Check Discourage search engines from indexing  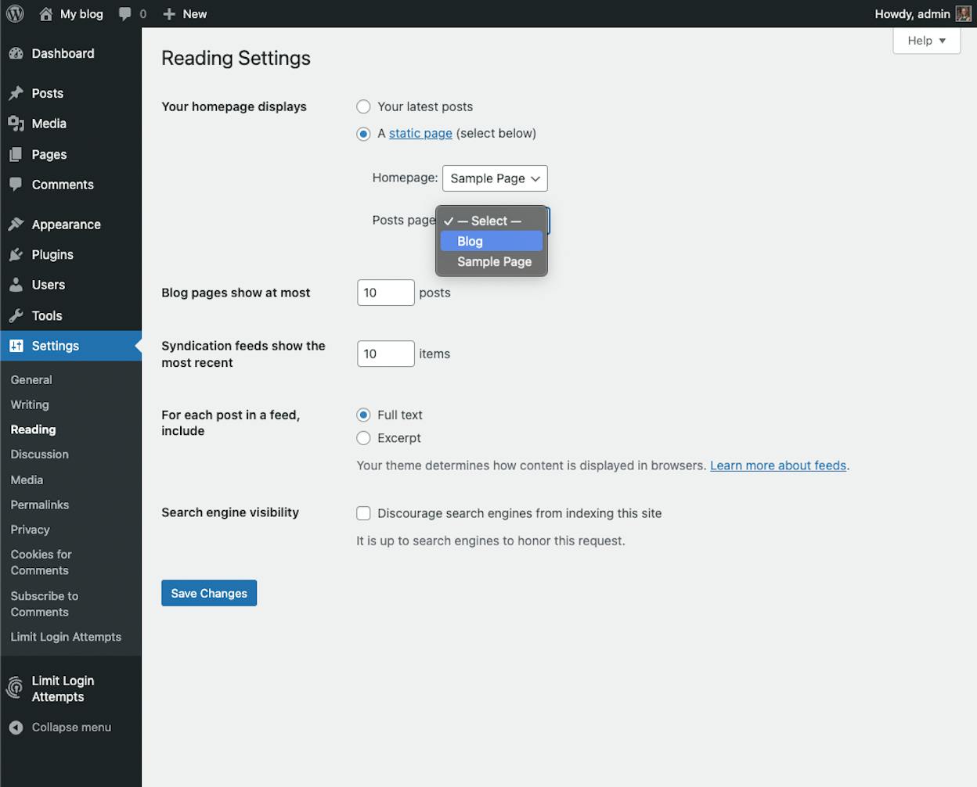363,513
